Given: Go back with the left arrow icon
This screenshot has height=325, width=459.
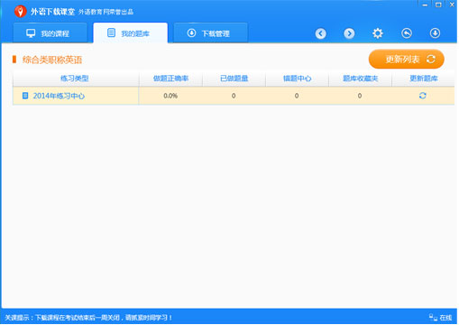Looking at the screenshot, I should tap(321, 33).
